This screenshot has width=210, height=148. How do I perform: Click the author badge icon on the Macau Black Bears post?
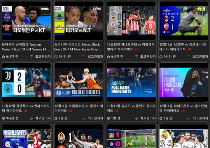coord(84,57)
